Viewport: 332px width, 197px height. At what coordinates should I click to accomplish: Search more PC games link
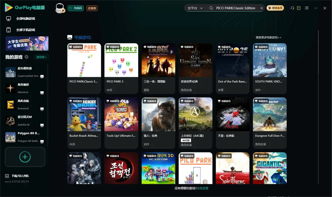tap(268, 37)
